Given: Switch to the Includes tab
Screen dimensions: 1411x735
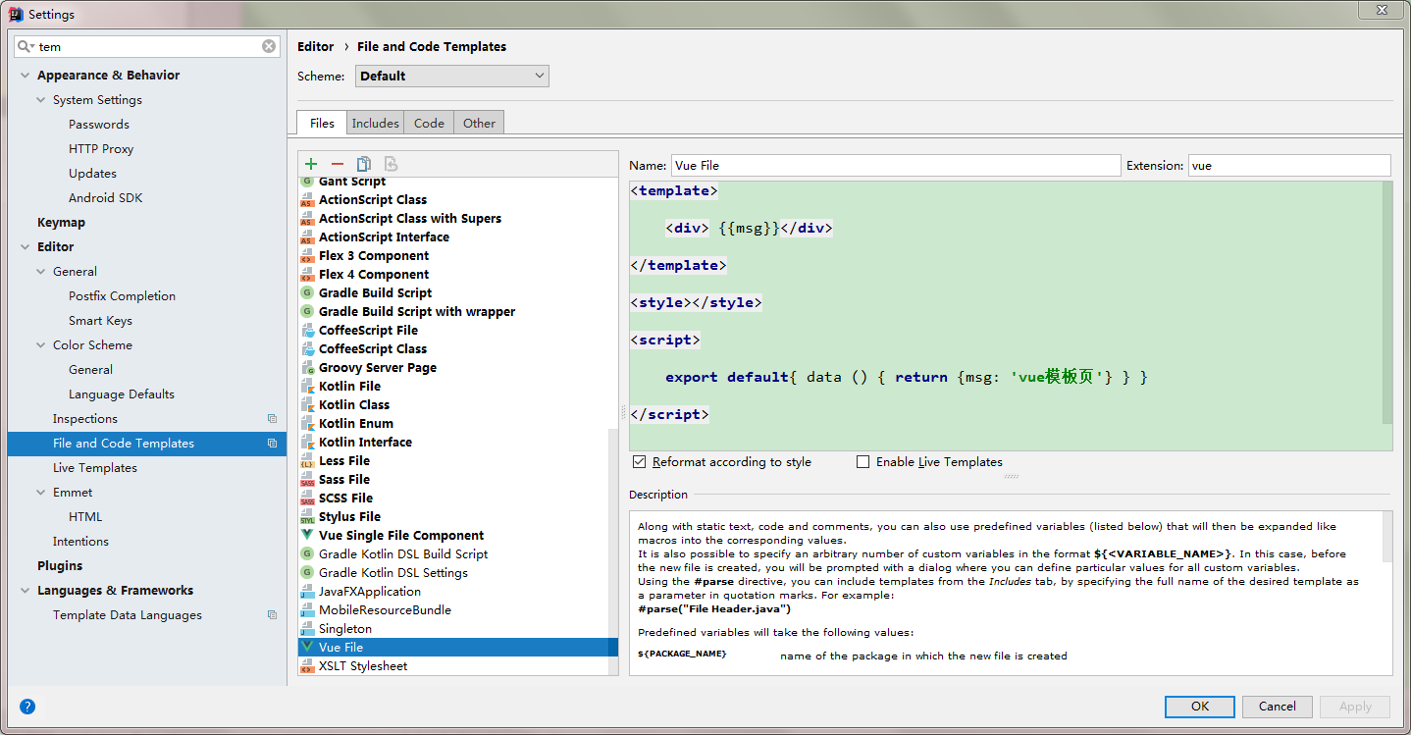Looking at the screenshot, I should pyautogui.click(x=376, y=123).
